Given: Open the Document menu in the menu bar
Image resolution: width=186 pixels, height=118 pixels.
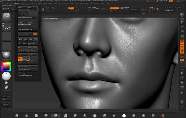Looking at the screenshot, I should [x=17, y=4].
